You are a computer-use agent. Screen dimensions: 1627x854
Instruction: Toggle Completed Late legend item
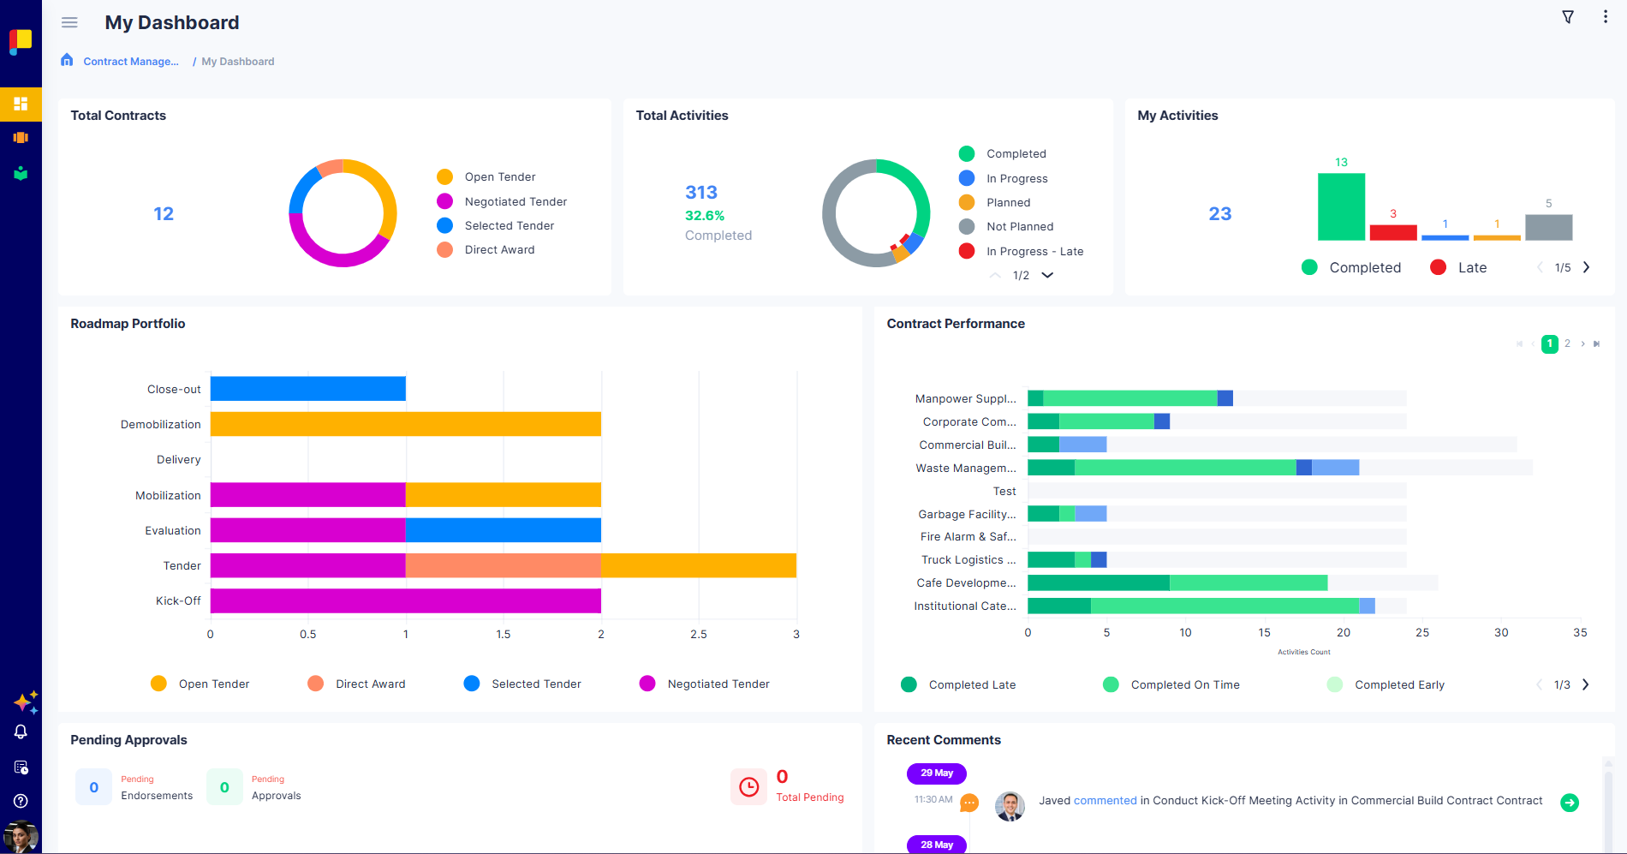[x=958, y=684]
